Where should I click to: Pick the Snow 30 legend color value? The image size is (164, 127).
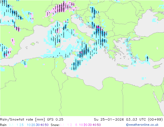tap(90, 125)
